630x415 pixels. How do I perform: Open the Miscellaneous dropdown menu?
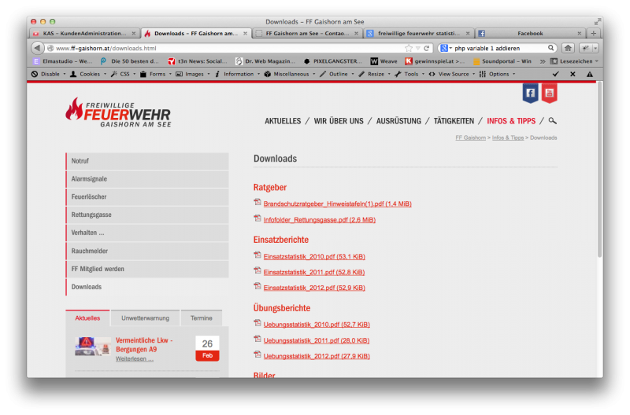click(289, 74)
